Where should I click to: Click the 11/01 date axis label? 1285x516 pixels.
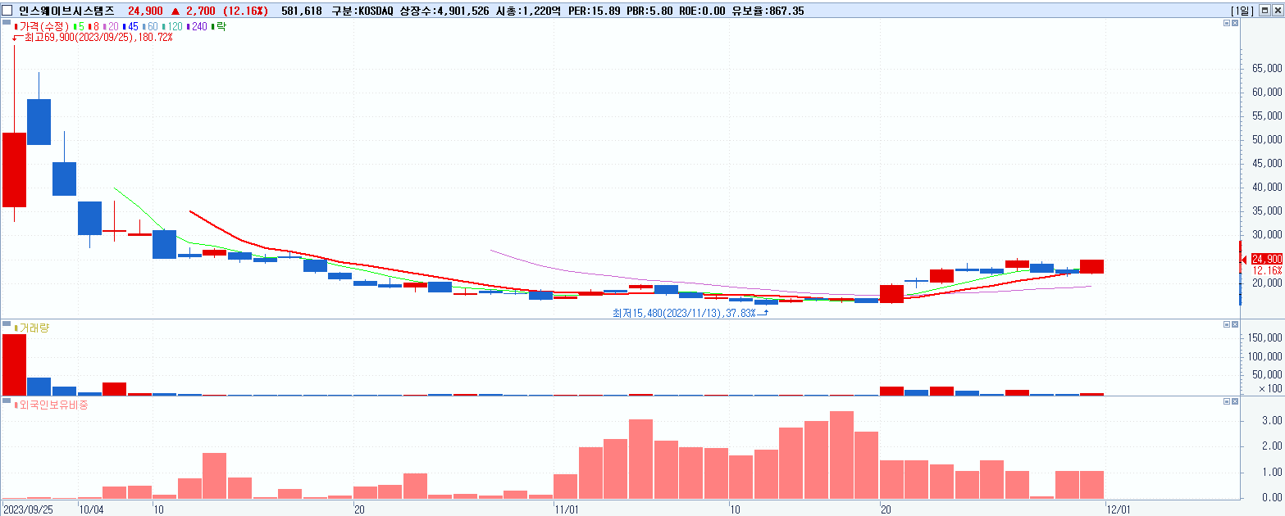tap(567, 509)
